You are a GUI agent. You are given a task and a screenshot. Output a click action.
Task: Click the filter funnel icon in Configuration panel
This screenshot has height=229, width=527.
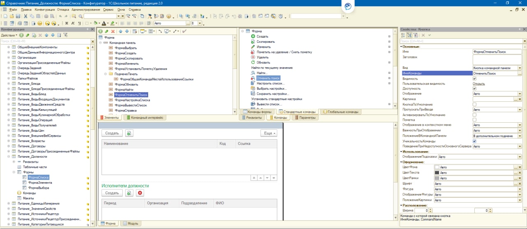coord(65,35)
